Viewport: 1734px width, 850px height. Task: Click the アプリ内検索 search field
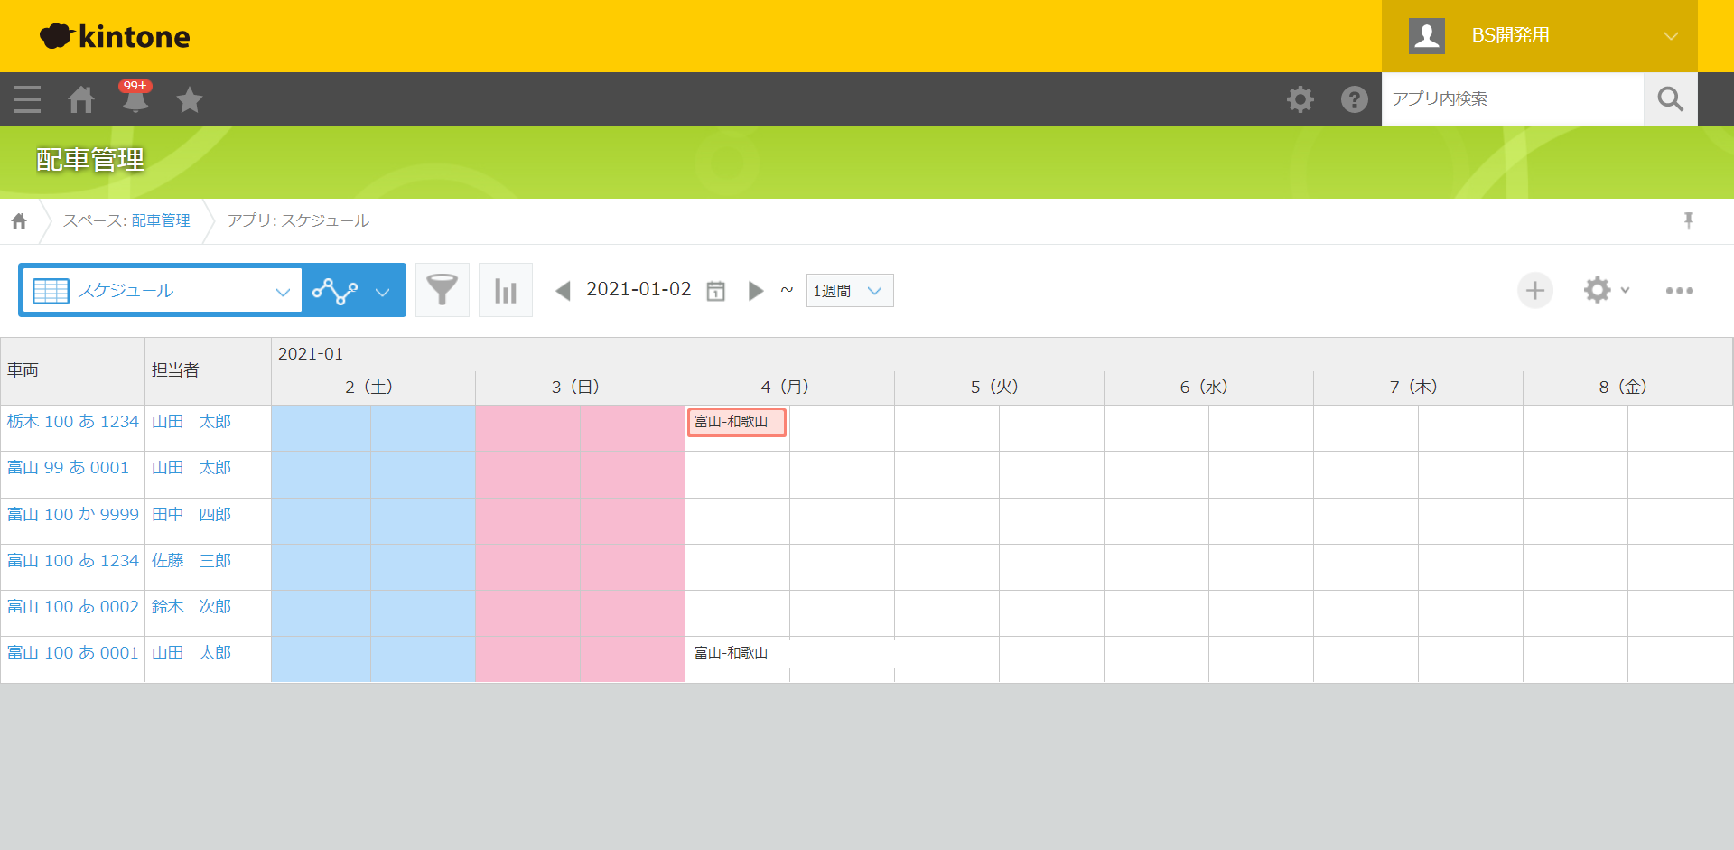pyautogui.click(x=1512, y=99)
